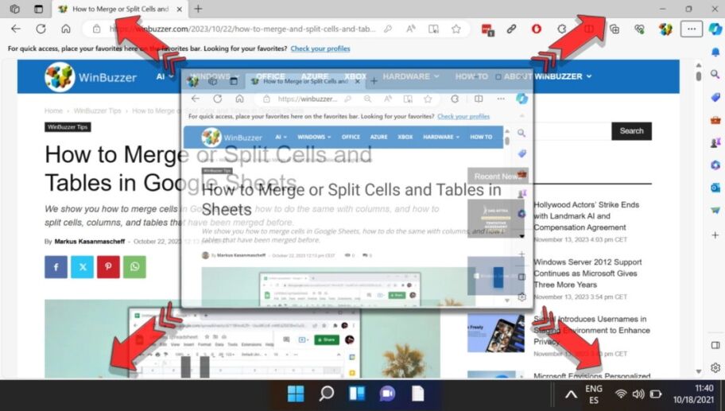
Task: Click the WinBuzzer logo
Action: pos(91,77)
